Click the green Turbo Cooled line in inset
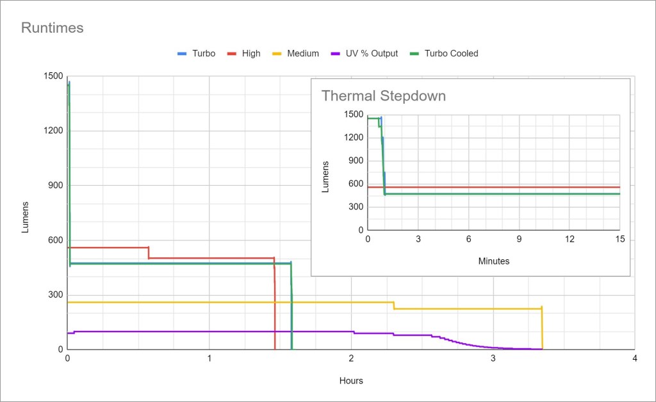Image resolution: width=656 pixels, height=402 pixels. [500, 193]
